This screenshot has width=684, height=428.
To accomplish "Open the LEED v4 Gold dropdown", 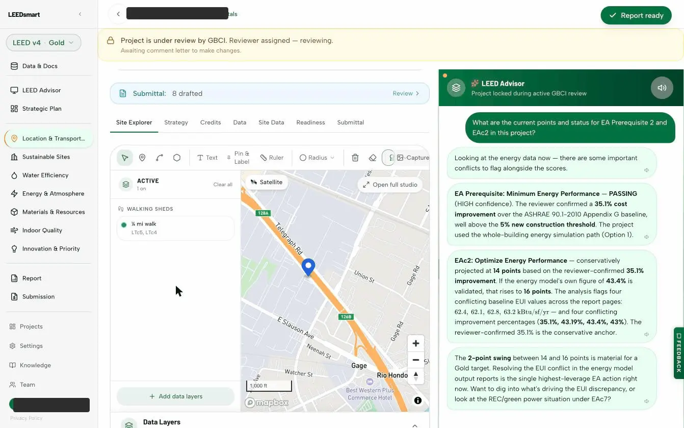I will point(44,43).
